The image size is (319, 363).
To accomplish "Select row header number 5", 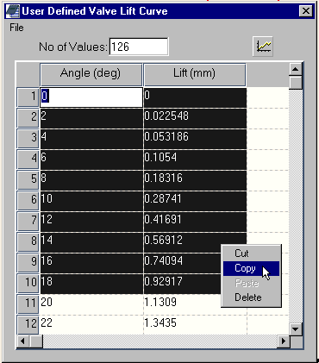I will 28,179.
